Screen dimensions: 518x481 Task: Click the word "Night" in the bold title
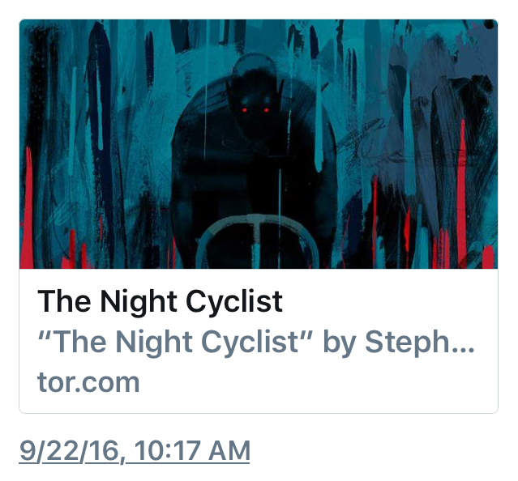click(x=139, y=302)
